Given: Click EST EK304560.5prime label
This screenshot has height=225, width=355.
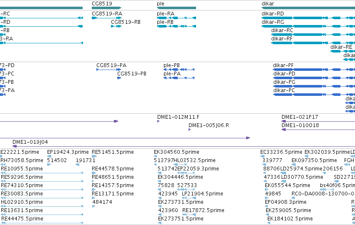Looking at the screenshot, I should [176, 152].
